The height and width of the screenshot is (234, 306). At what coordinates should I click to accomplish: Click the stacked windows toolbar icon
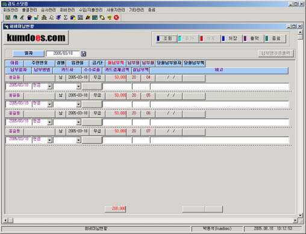click(102, 17)
